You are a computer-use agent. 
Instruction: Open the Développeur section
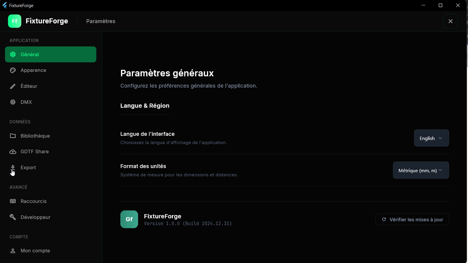(x=51, y=217)
